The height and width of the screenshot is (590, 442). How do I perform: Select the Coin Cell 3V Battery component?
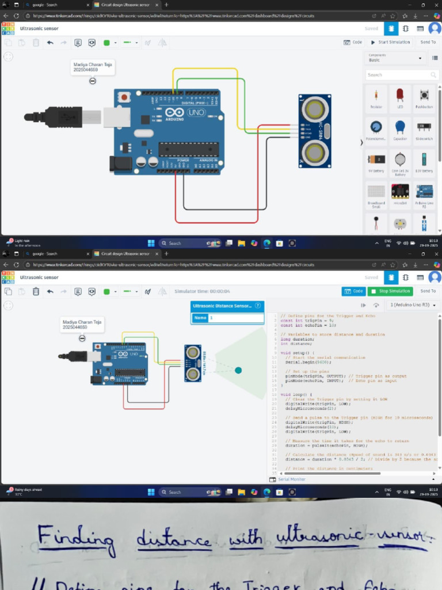[400, 164]
